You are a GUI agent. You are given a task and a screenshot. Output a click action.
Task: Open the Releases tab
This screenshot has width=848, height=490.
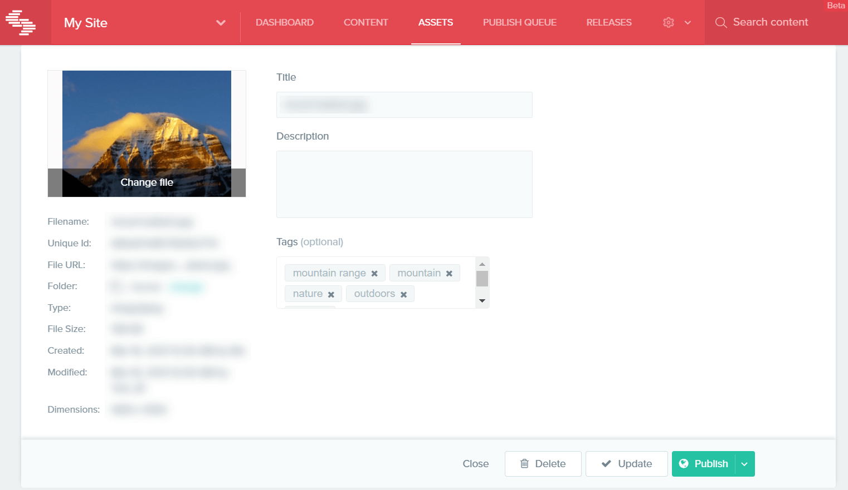[609, 22]
